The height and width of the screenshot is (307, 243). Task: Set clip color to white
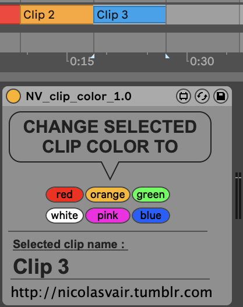tap(65, 216)
